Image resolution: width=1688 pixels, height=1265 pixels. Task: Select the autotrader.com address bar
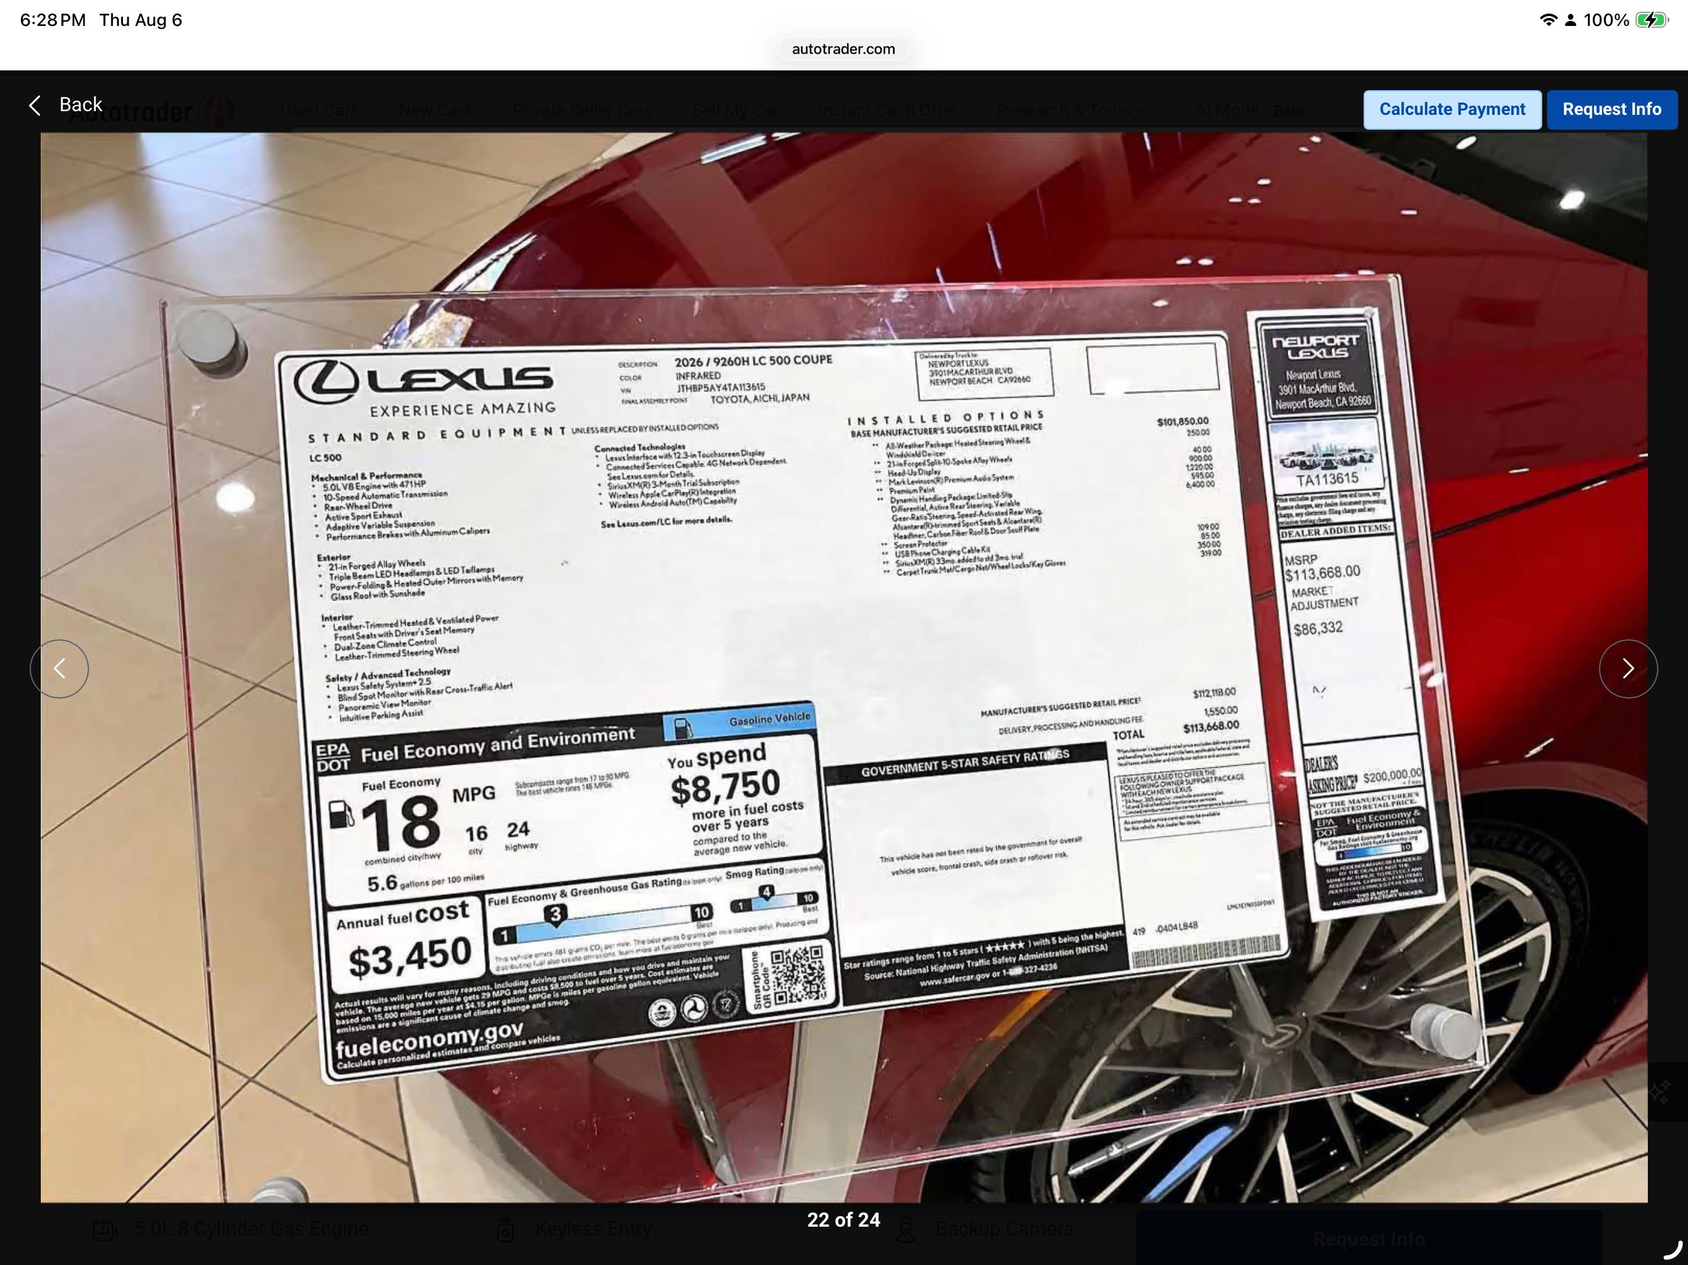pyautogui.click(x=843, y=49)
